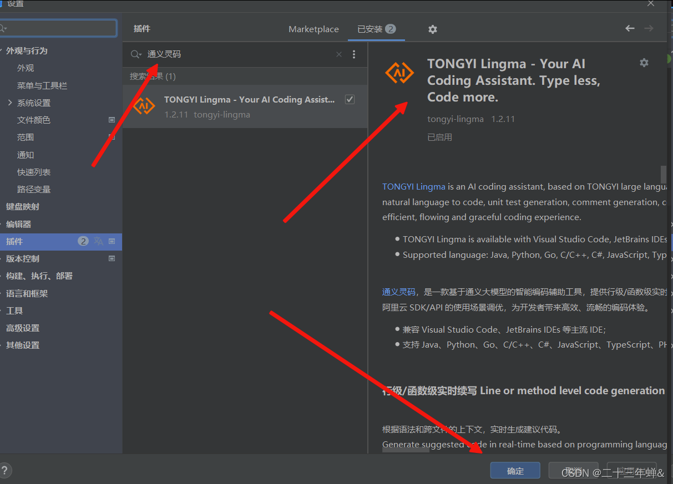This screenshot has height=484, width=673.
Task: Click project-level icon beside 文件颜色
Action: [x=112, y=120]
